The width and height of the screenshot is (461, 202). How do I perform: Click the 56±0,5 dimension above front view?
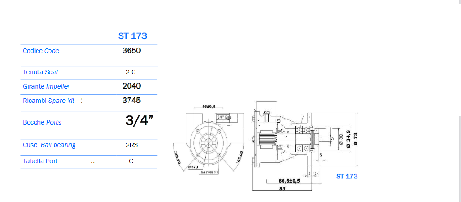pyautogui.click(x=209, y=107)
